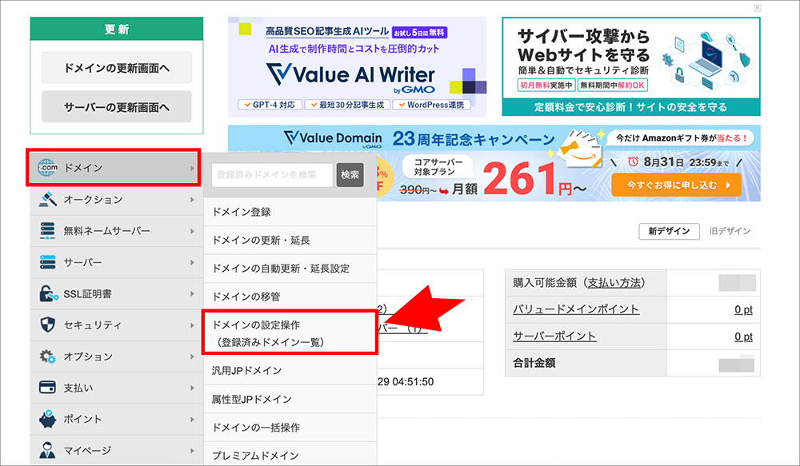The image size is (800, 466).
Task: Click the free name server icon
Action: coord(47,231)
